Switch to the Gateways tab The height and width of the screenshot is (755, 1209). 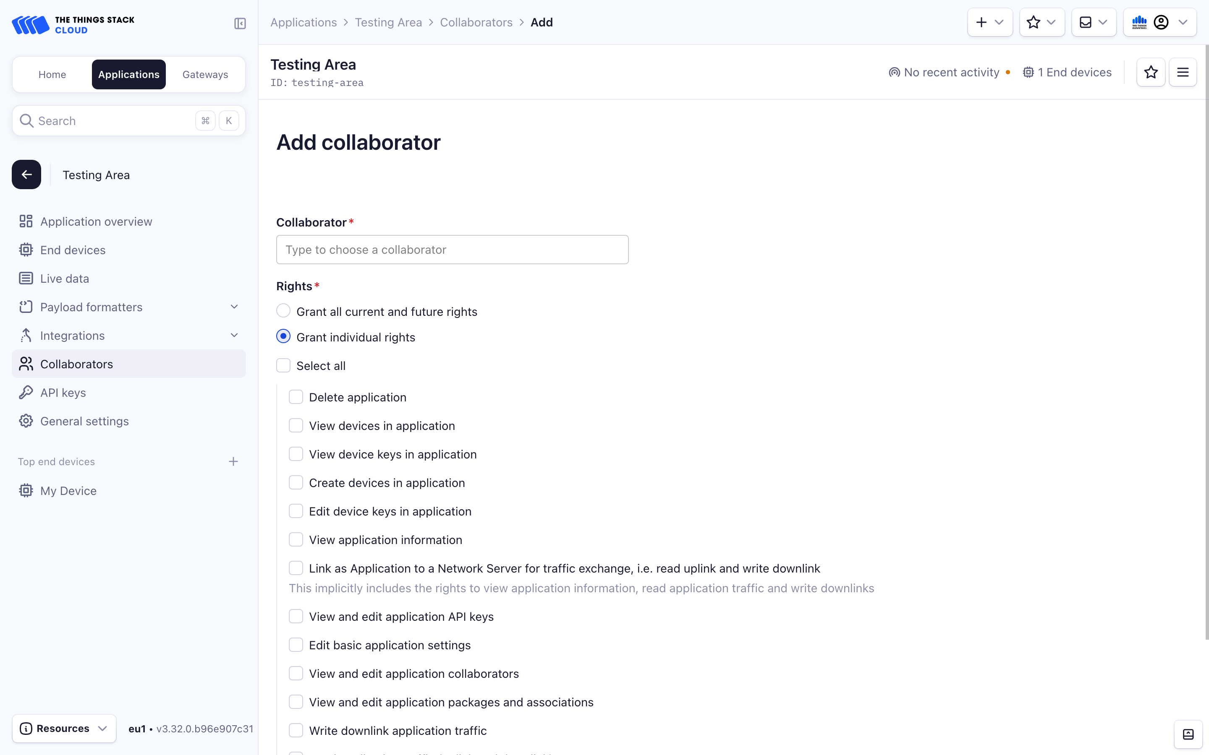(205, 74)
